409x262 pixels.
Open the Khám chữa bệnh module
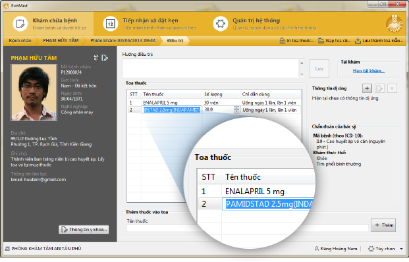(49, 24)
